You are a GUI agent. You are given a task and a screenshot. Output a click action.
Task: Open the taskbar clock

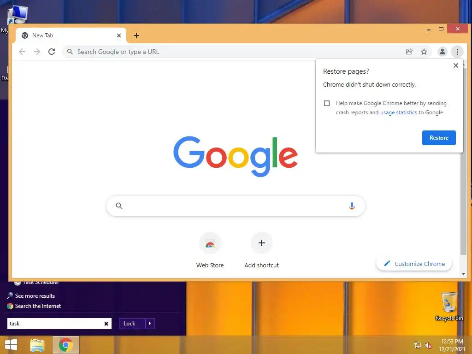452,345
